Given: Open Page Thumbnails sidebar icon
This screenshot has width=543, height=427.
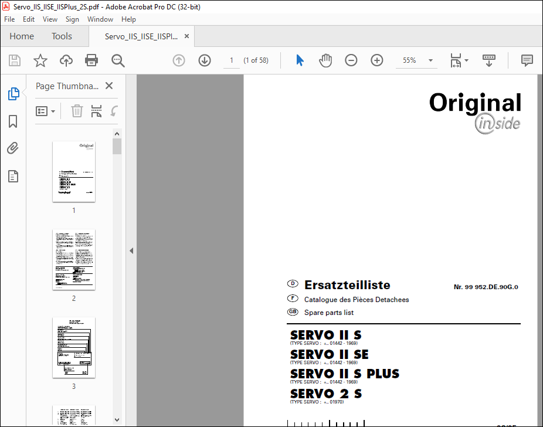Looking at the screenshot, I should coord(13,94).
